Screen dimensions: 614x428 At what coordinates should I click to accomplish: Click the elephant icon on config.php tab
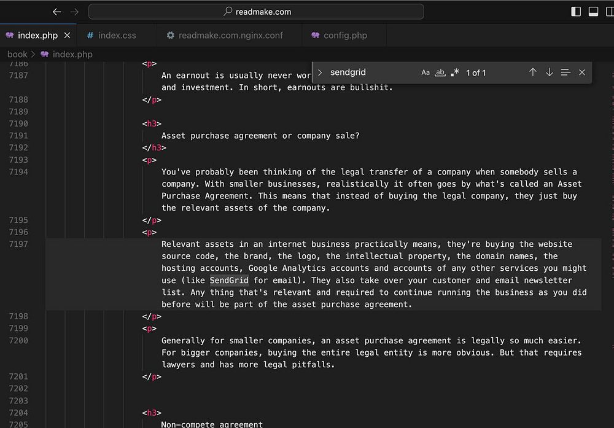(315, 35)
